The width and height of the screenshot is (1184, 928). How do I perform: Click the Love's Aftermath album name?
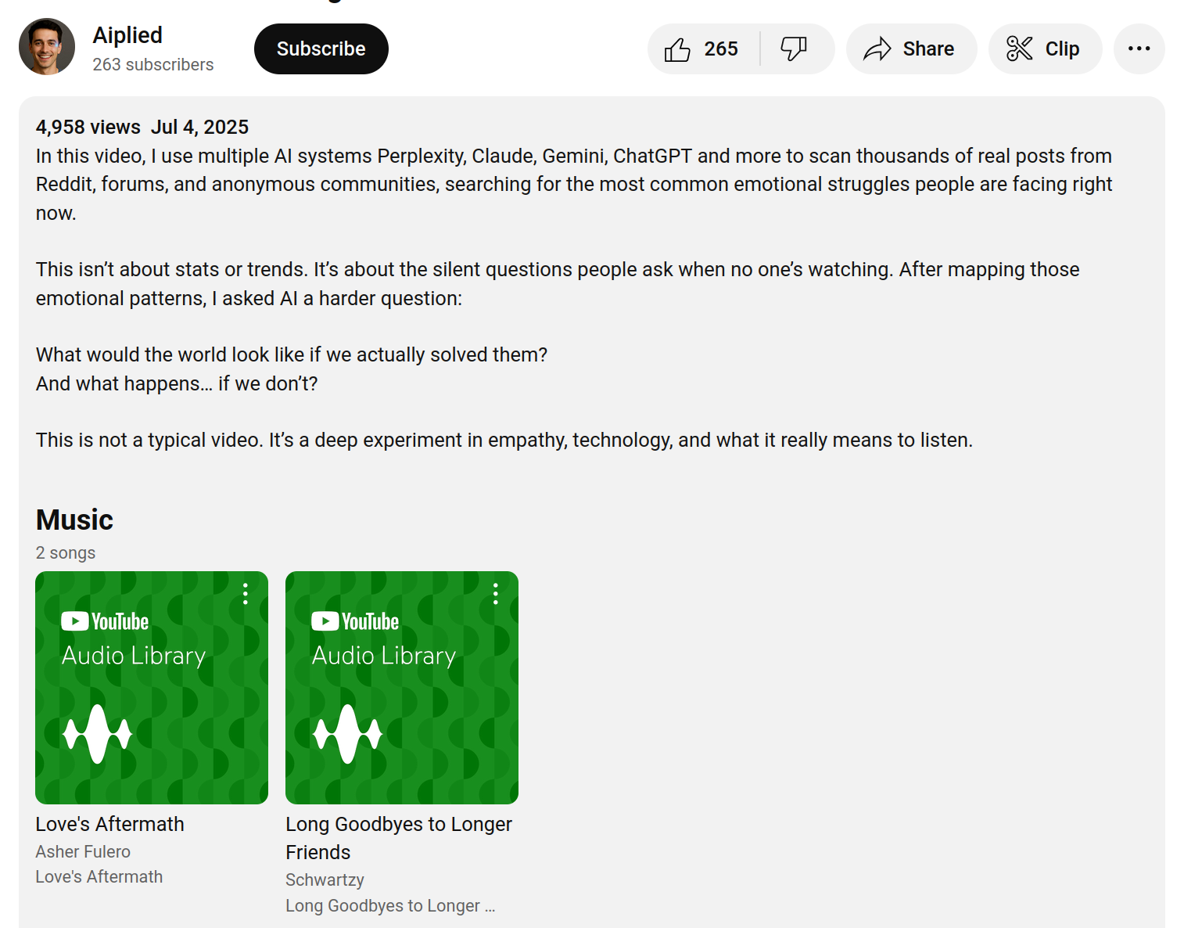coord(99,876)
